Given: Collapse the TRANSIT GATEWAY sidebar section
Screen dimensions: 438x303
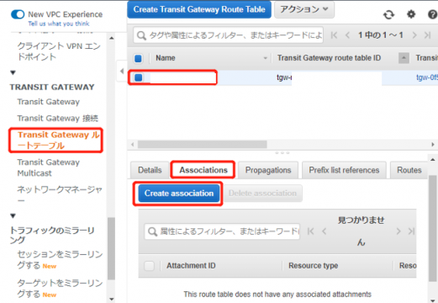Looking at the screenshot, I should tap(13, 72).
